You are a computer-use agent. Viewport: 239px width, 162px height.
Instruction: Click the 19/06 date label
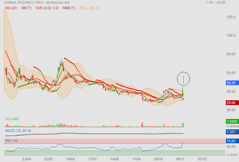coord(70,159)
